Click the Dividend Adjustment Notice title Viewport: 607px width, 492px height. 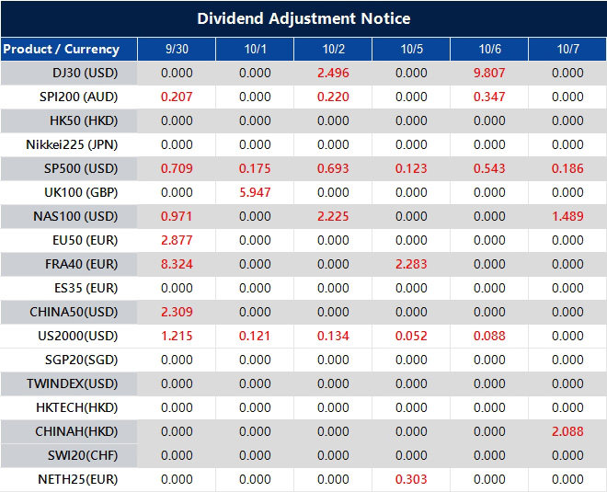(303, 18)
